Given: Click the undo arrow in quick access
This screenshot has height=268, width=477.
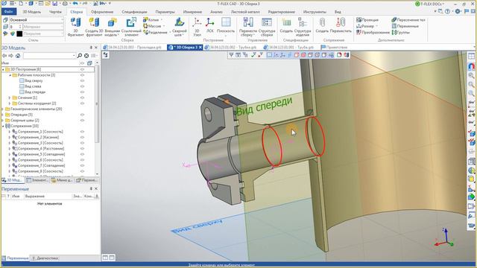Looking at the screenshot, I should (75, 4).
